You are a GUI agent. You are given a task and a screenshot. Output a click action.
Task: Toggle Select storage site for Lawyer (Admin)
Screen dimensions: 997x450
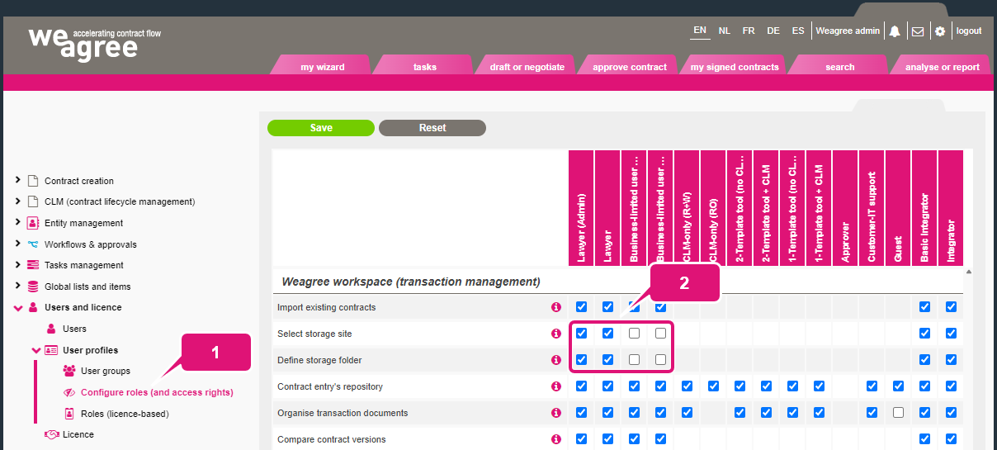coord(582,334)
